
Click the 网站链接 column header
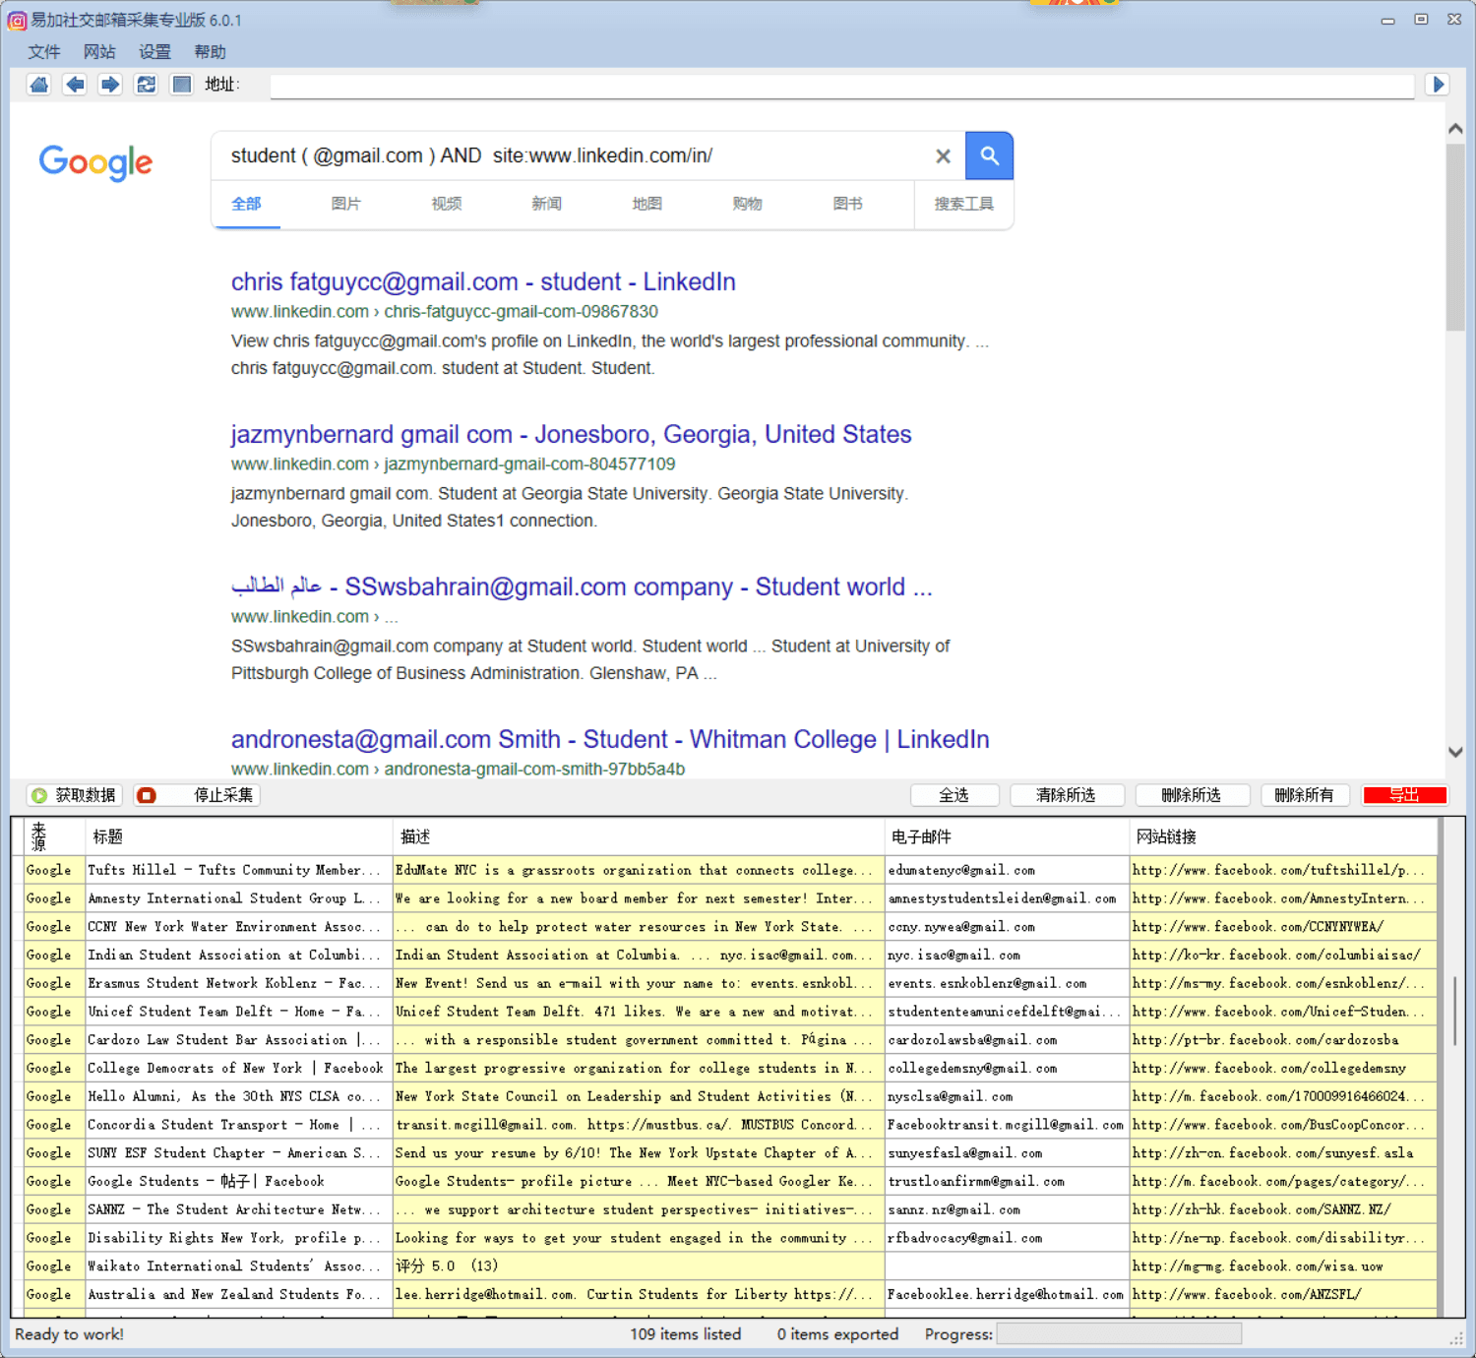pyautogui.click(x=1283, y=836)
